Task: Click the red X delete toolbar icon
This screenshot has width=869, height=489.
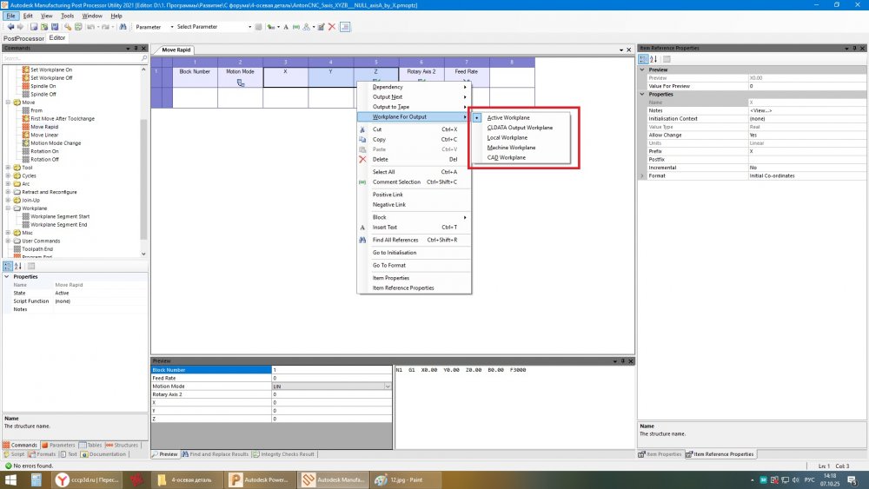Action: pyautogui.click(x=331, y=27)
